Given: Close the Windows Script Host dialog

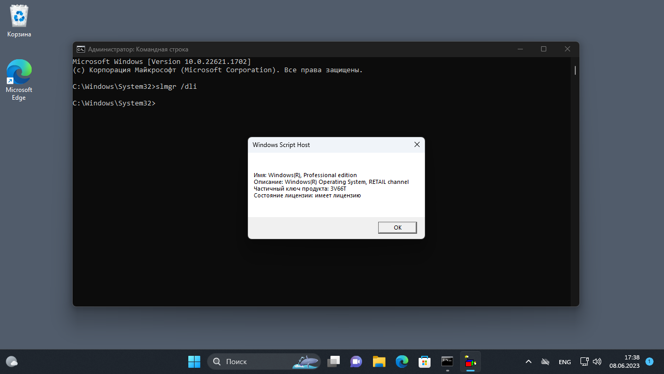Looking at the screenshot, I should 417,145.
